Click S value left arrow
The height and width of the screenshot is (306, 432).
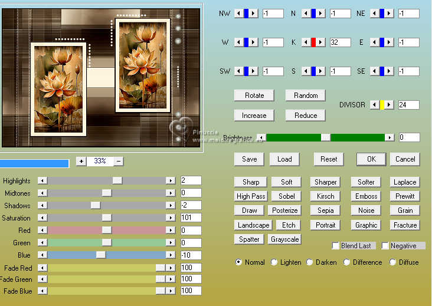306,71
